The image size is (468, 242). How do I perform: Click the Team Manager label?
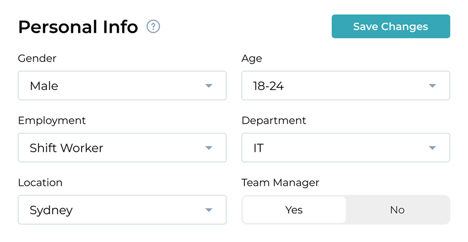(x=280, y=182)
